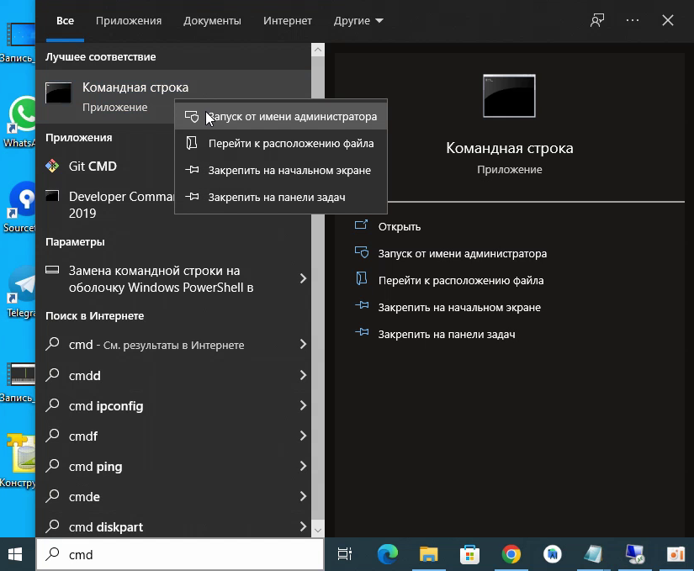
Task: Switch to the Интернет tab
Action: click(288, 21)
